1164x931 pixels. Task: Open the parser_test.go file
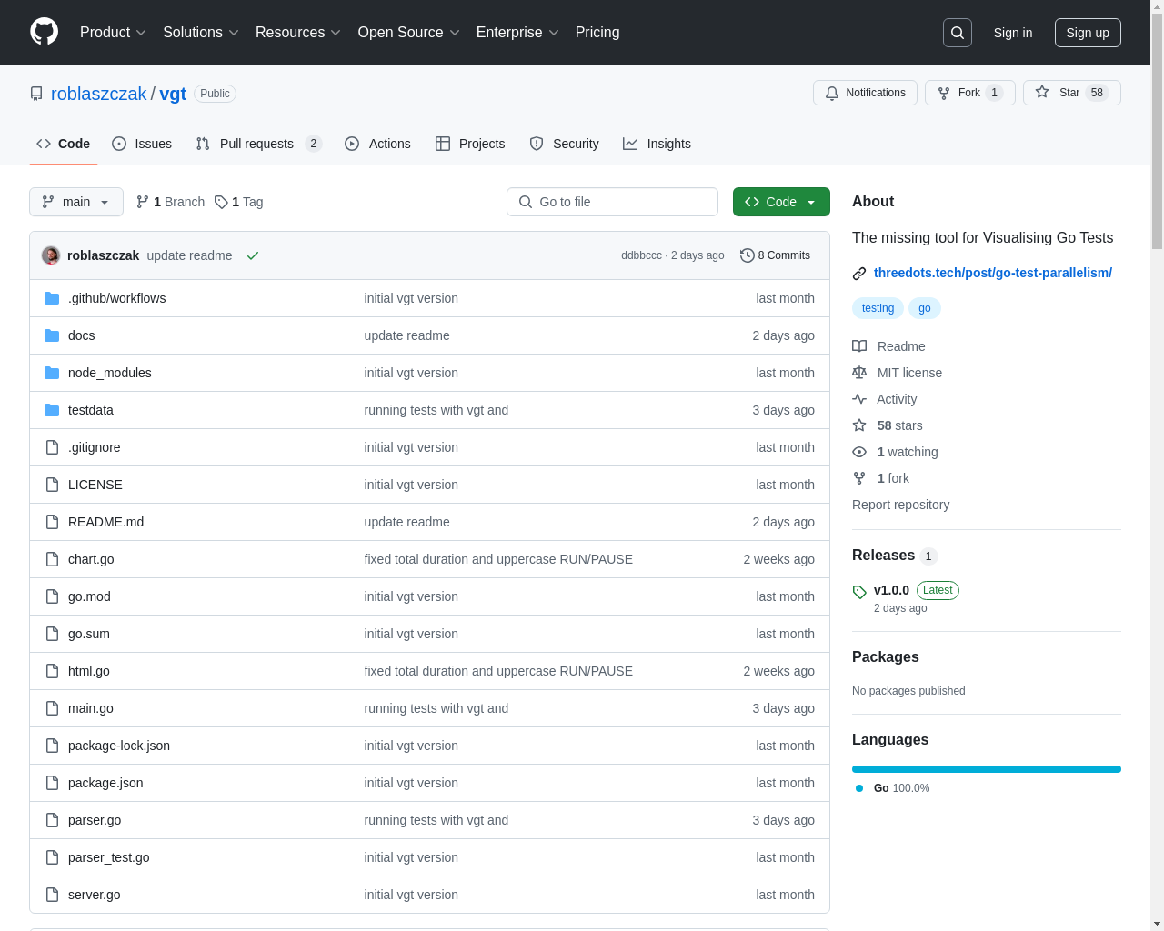pos(109,857)
